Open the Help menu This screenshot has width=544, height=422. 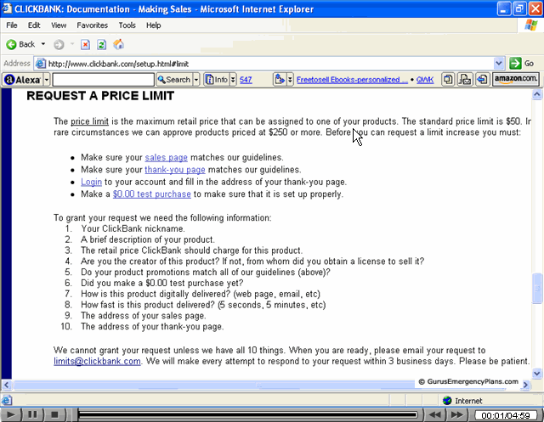153,25
